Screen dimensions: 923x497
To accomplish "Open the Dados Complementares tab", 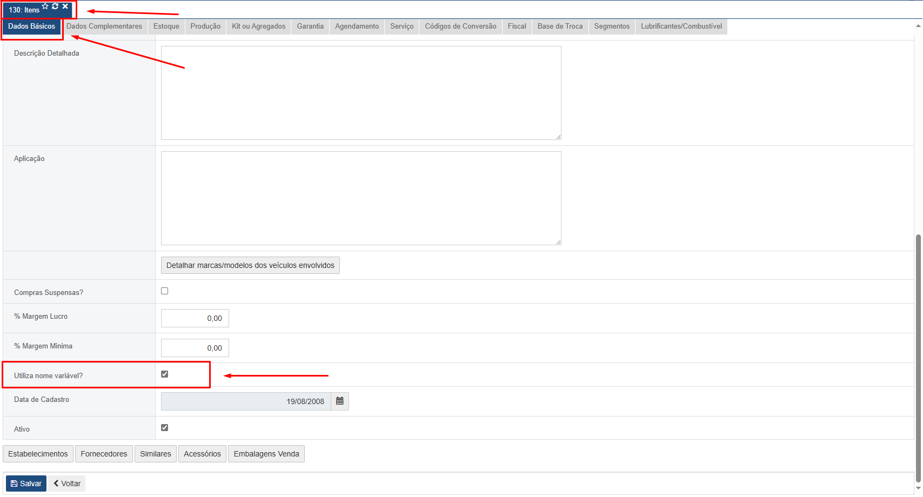I will pos(104,26).
